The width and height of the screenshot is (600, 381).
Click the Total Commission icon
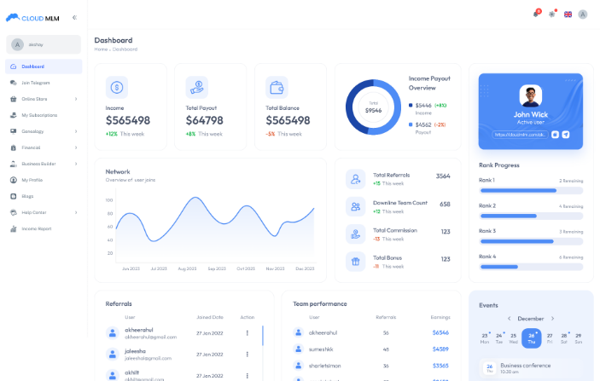coord(356,234)
